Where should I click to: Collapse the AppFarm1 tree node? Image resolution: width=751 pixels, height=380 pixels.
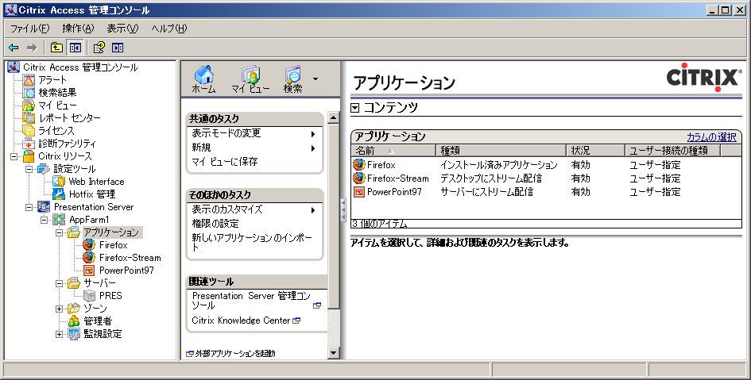pos(44,220)
